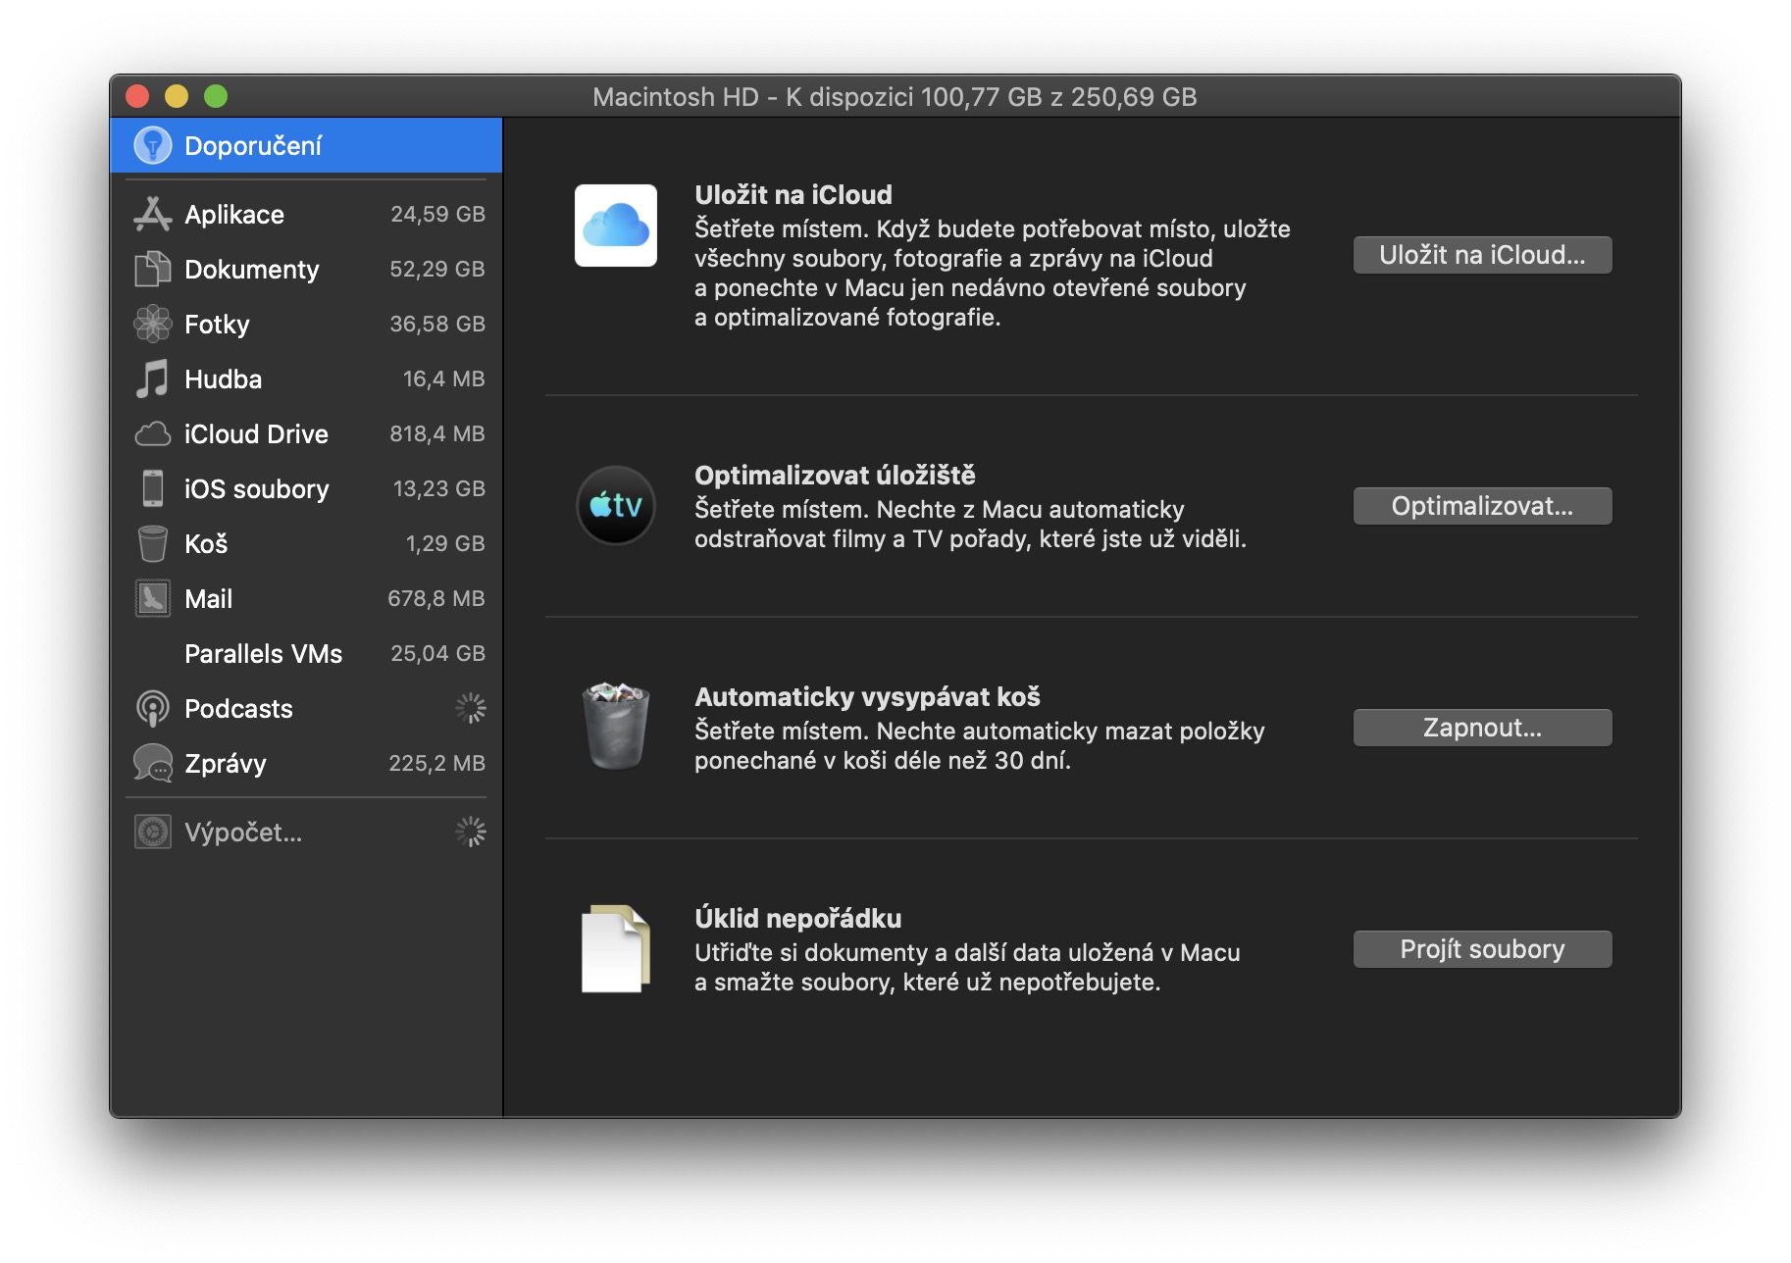Click the 818,4 MB size value
Screen dimensions: 1791x1263
(x=437, y=433)
